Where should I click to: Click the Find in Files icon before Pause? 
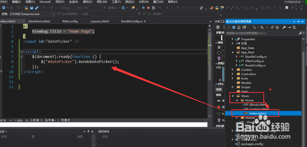click(x=133, y=8)
